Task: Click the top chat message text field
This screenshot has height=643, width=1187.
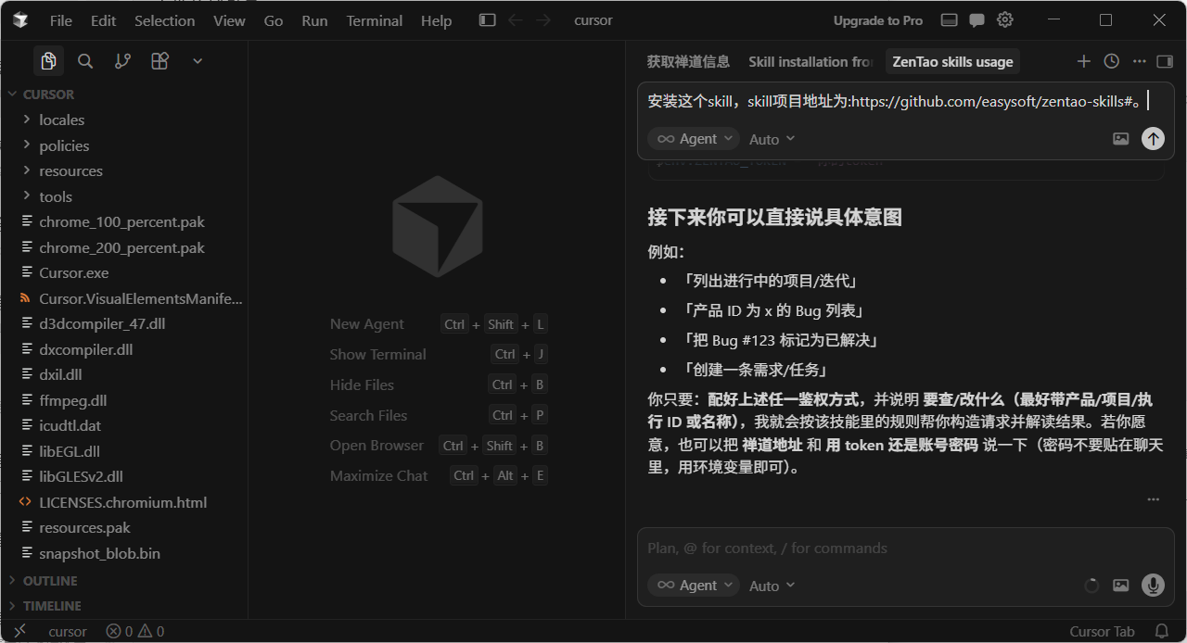Action: coord(905,102)
